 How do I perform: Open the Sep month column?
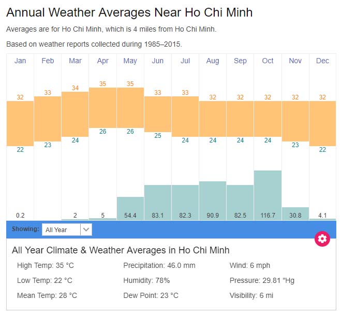click(240, 61)
